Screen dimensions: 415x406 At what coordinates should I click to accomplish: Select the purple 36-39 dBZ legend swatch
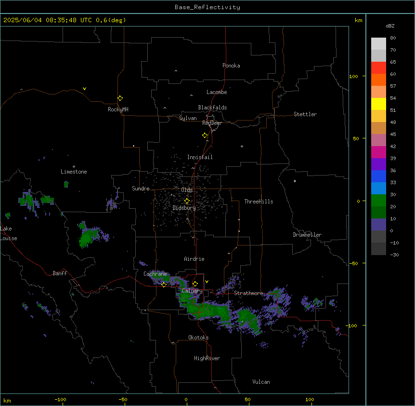point(378,164)
